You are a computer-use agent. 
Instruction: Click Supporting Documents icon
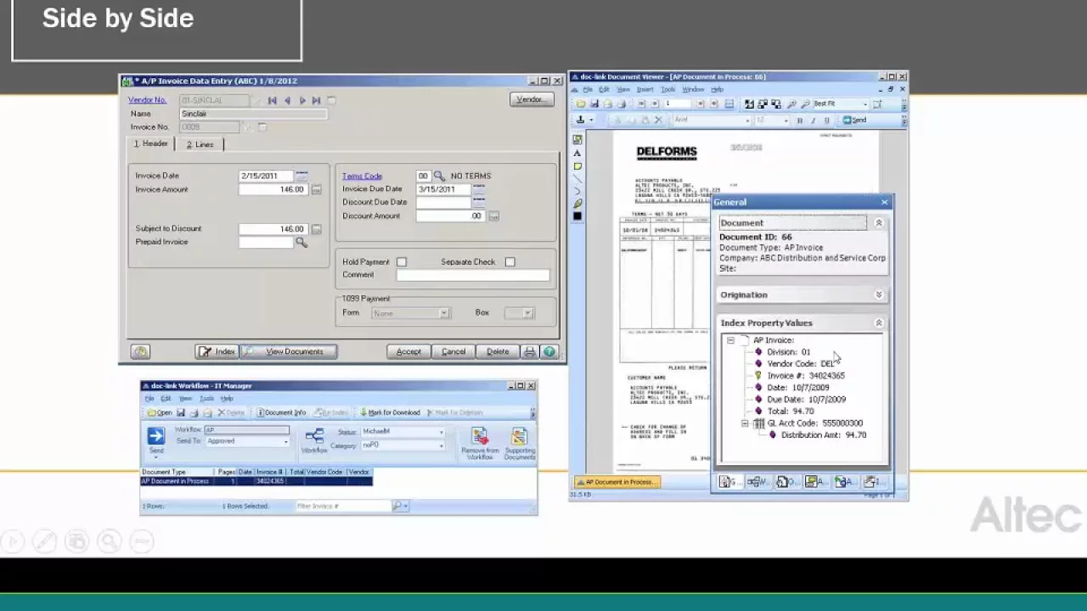(x=519, y=437)
